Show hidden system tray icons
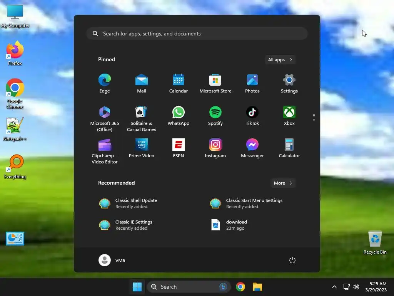The image size is (394, 296). pyautogui.click(x=334, y=287)
